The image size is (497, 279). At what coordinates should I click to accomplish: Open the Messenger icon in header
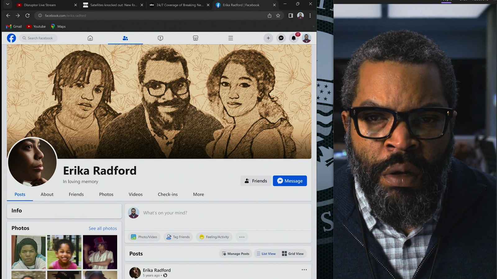(281, 38)
